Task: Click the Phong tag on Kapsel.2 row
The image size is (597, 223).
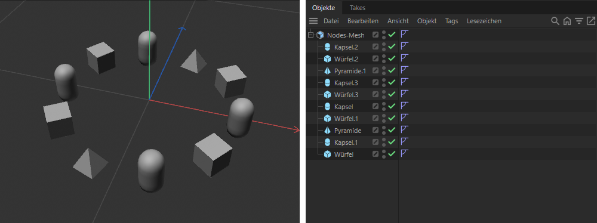Action: tap(404, 47)
